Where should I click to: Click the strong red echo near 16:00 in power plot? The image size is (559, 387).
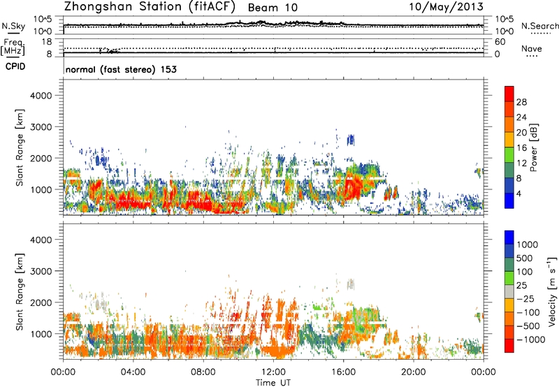[x=351, y=187]
